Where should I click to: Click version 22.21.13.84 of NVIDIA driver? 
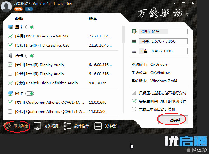tap(100, 36)
